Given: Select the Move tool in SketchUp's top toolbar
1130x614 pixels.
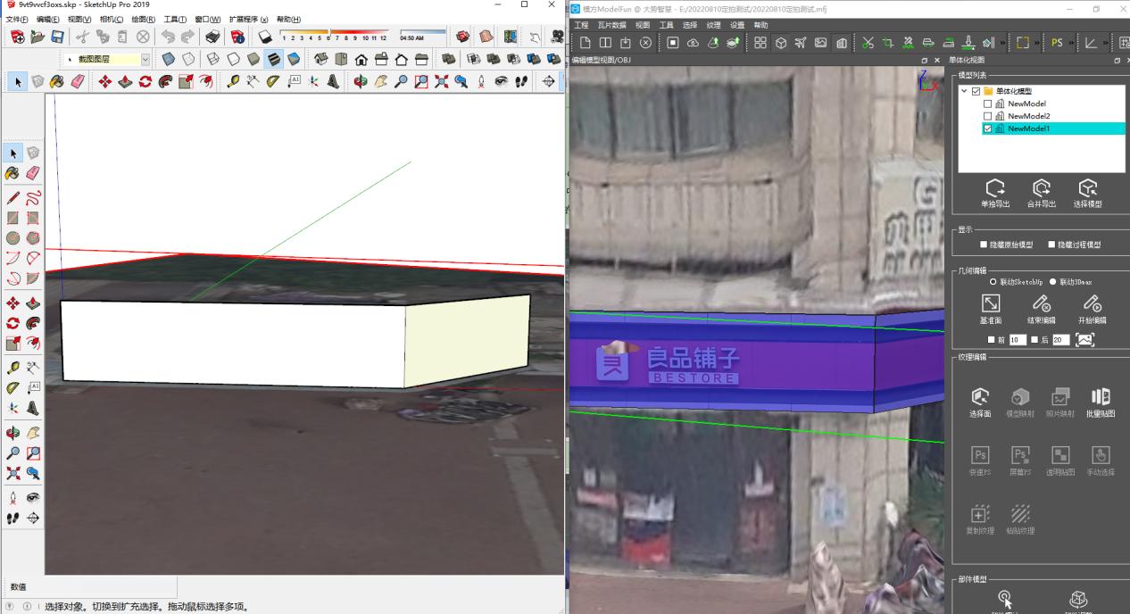Looking at the screenshot, I should click(104, 82).
